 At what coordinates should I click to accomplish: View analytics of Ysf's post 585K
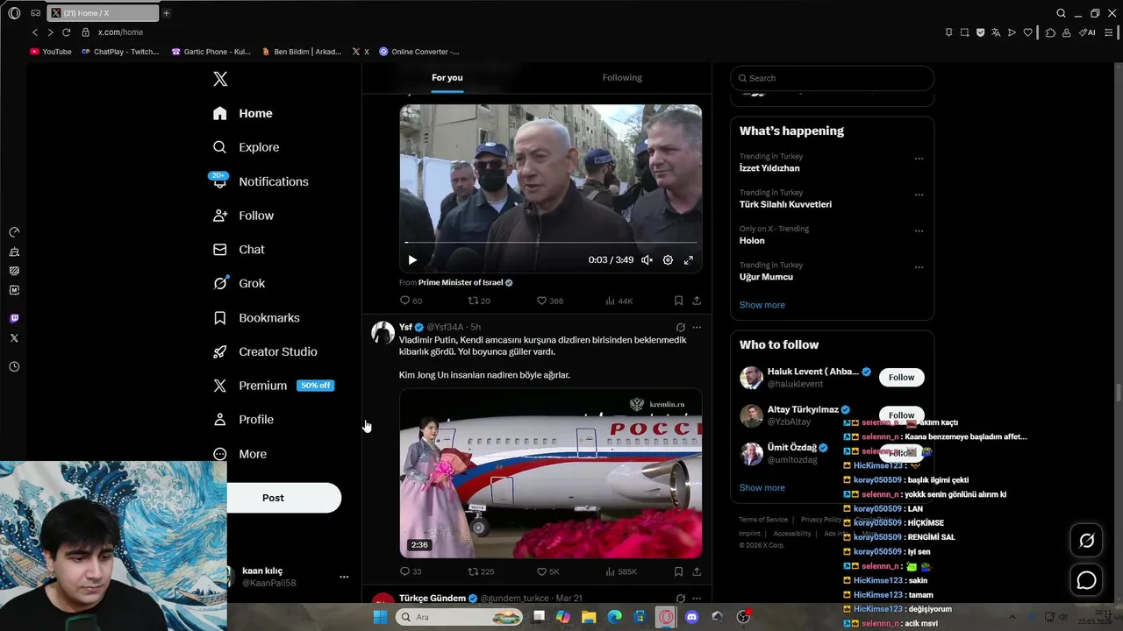(x=621, y=571)
